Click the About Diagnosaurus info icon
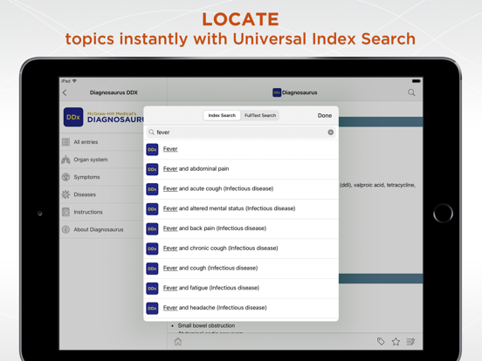The image size is (482, 361). pyautogui.click(x=65, y=229)
